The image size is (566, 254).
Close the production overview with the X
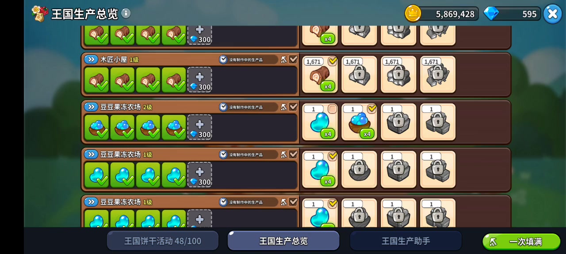tap(553, 14)
